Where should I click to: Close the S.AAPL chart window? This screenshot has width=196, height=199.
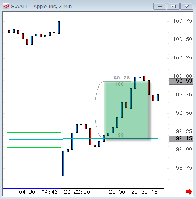187,7
